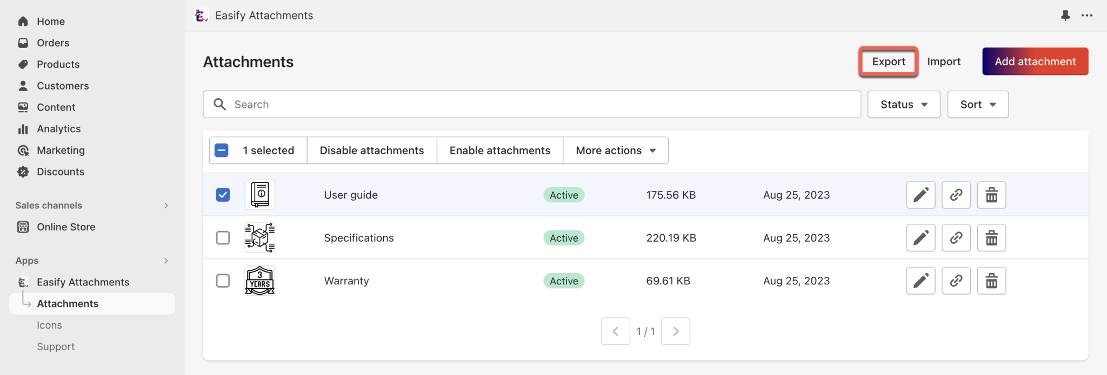Open the Status filter dropdown

904,104
